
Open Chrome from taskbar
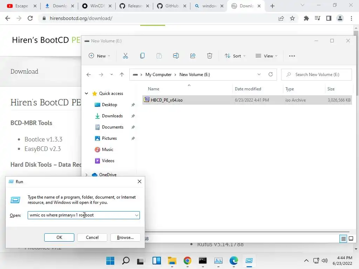coord(187,261)
